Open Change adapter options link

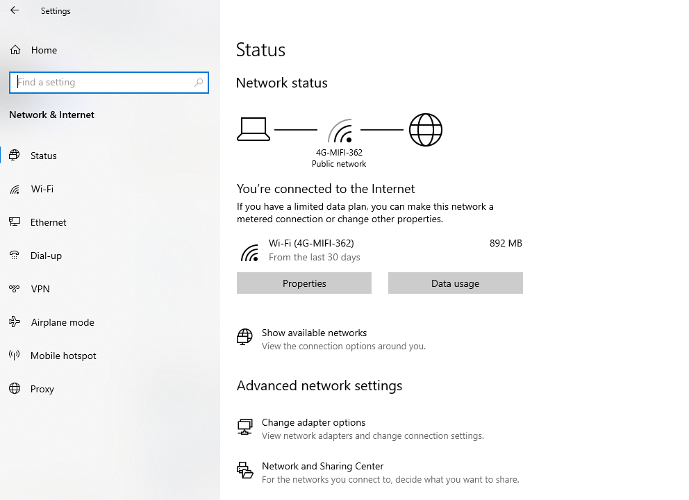[x=313, y=423]
